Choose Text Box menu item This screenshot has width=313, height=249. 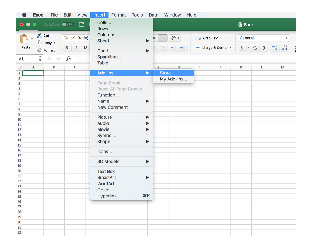click(122, 171)
